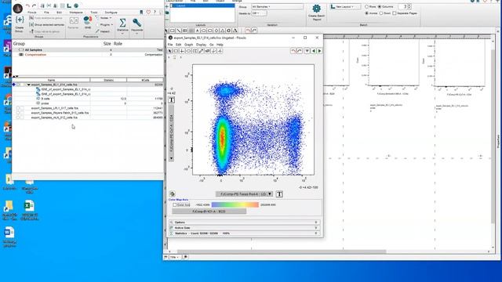Open the Configure tab in the workspace ribbon

point(111,13)
